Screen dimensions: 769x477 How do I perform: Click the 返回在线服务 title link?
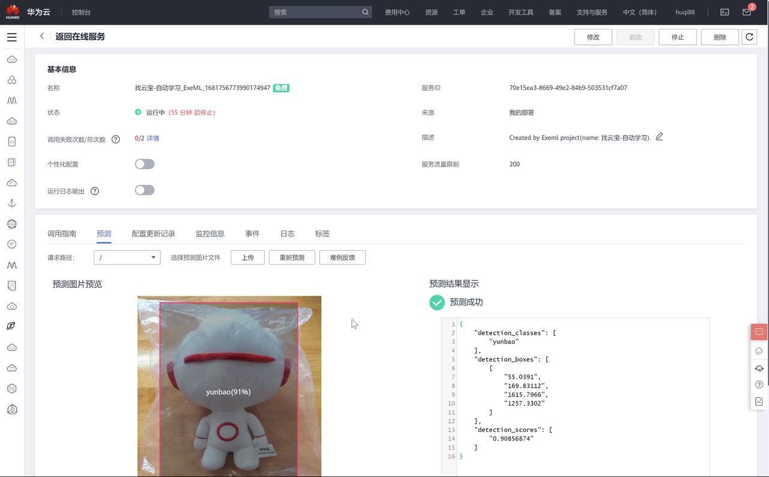coord(81,37)
